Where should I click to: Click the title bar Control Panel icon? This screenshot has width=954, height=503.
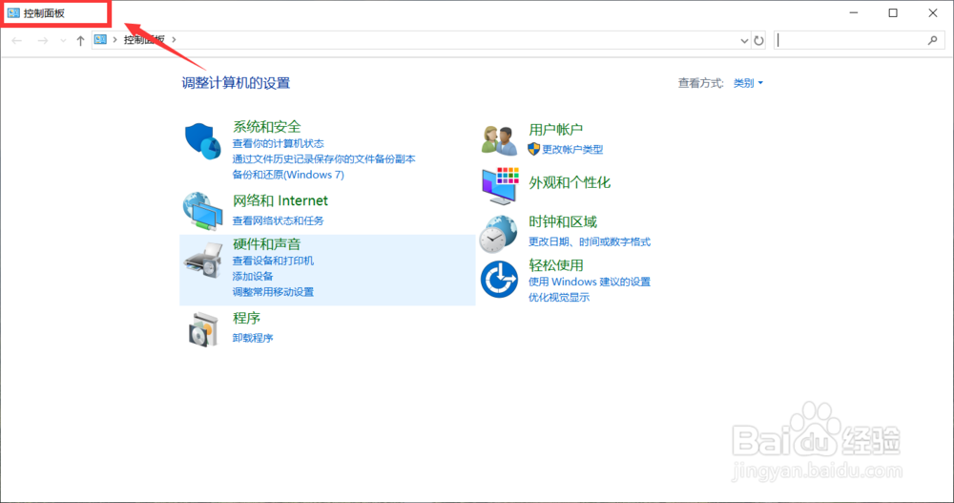click(13, 12)
